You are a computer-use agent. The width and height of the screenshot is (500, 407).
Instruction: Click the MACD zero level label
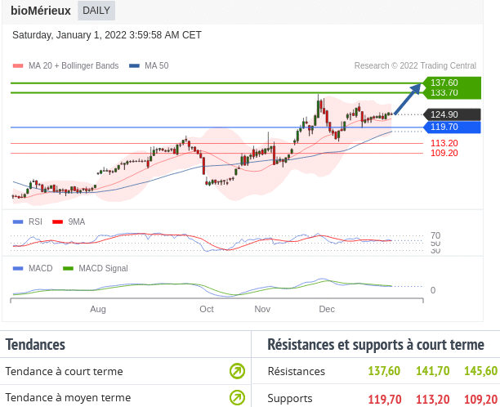pos(433,290)
